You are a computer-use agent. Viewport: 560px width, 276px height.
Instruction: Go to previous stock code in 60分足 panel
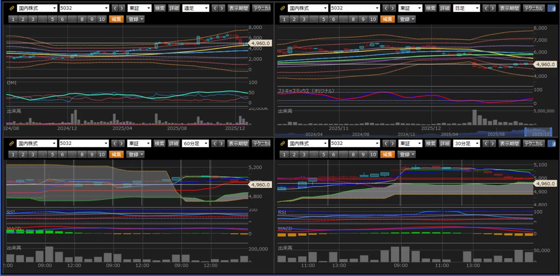point(115,144)
